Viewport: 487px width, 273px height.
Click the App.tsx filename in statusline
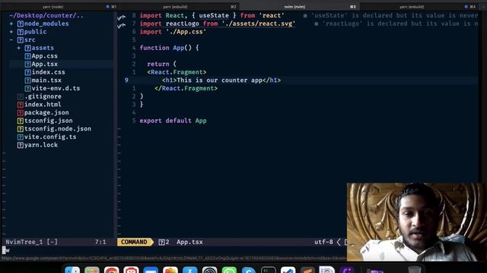189,242
